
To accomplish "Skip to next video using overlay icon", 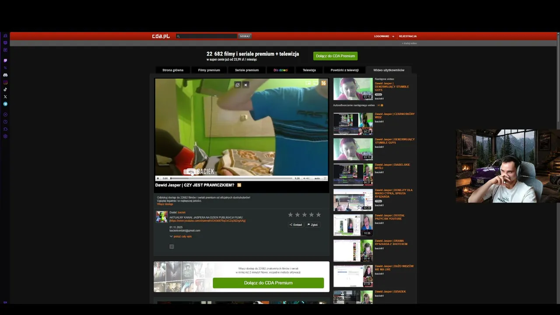I will (x=245, y=85).
